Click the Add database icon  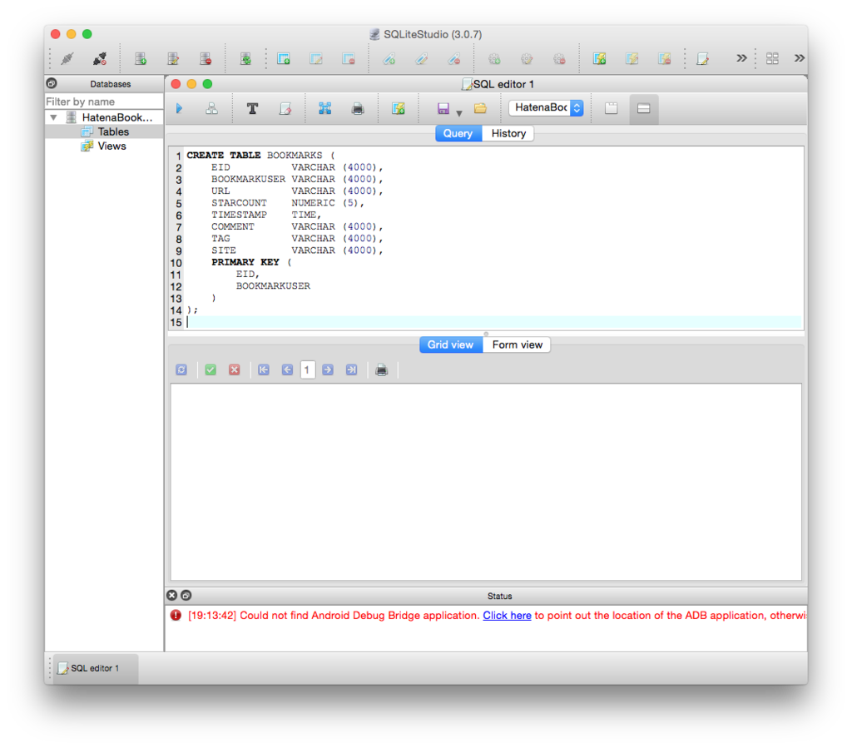(141, 59)
